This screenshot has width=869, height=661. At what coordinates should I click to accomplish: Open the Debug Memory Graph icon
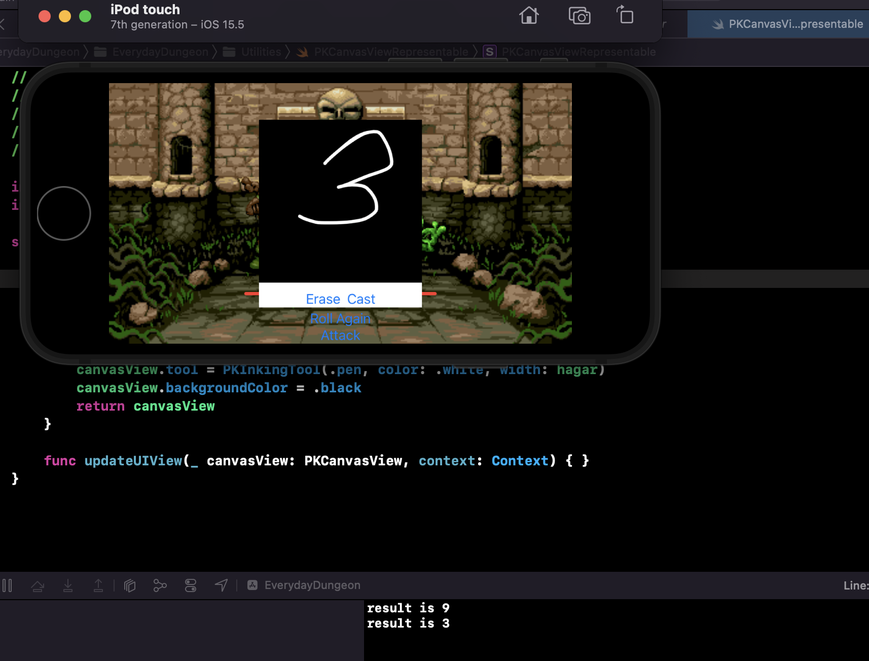[x=160, y=586]
